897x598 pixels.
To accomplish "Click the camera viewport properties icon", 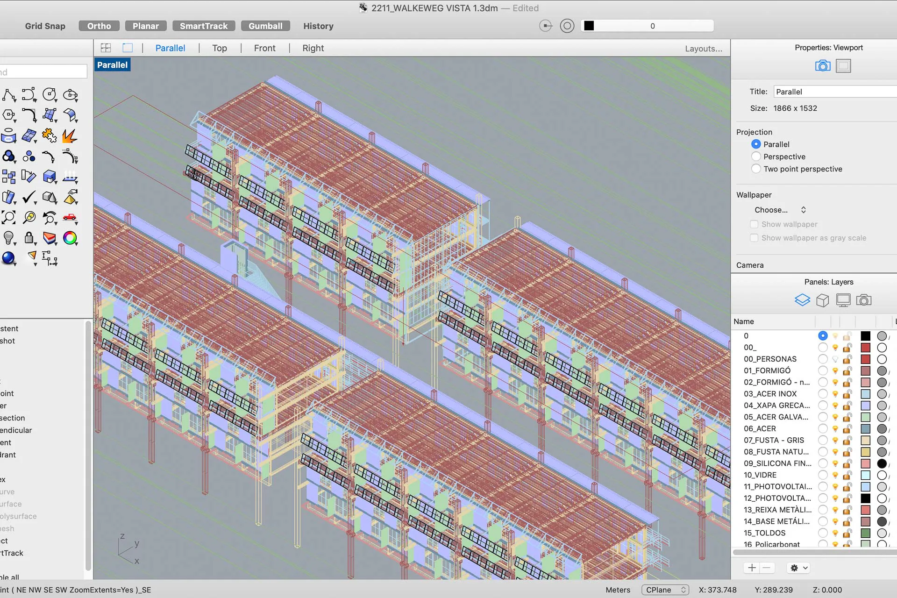I will click(x=823, y=66).
